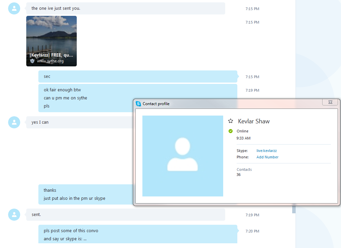The image size is (341, 248).
Task: Click the chat scrollbar handle below the dialog
Action: click(x=294, y=209)
